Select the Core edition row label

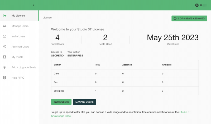[56, 74]
